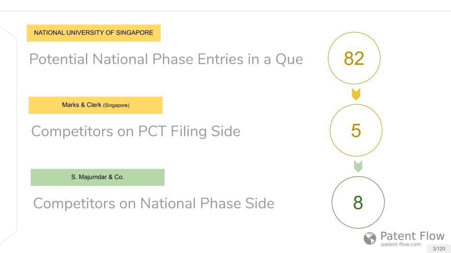Click the number 82 inside the circle
Screen dimensions: 451x253
tap(354, 59)
